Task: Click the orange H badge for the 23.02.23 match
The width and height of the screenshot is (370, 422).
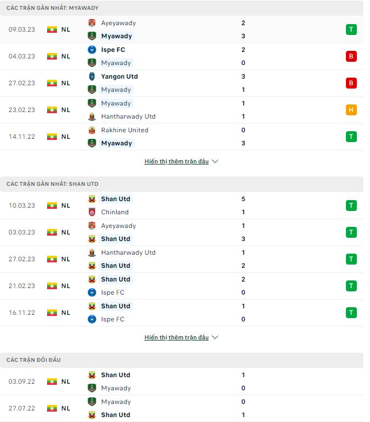Action: coord(351,110)
